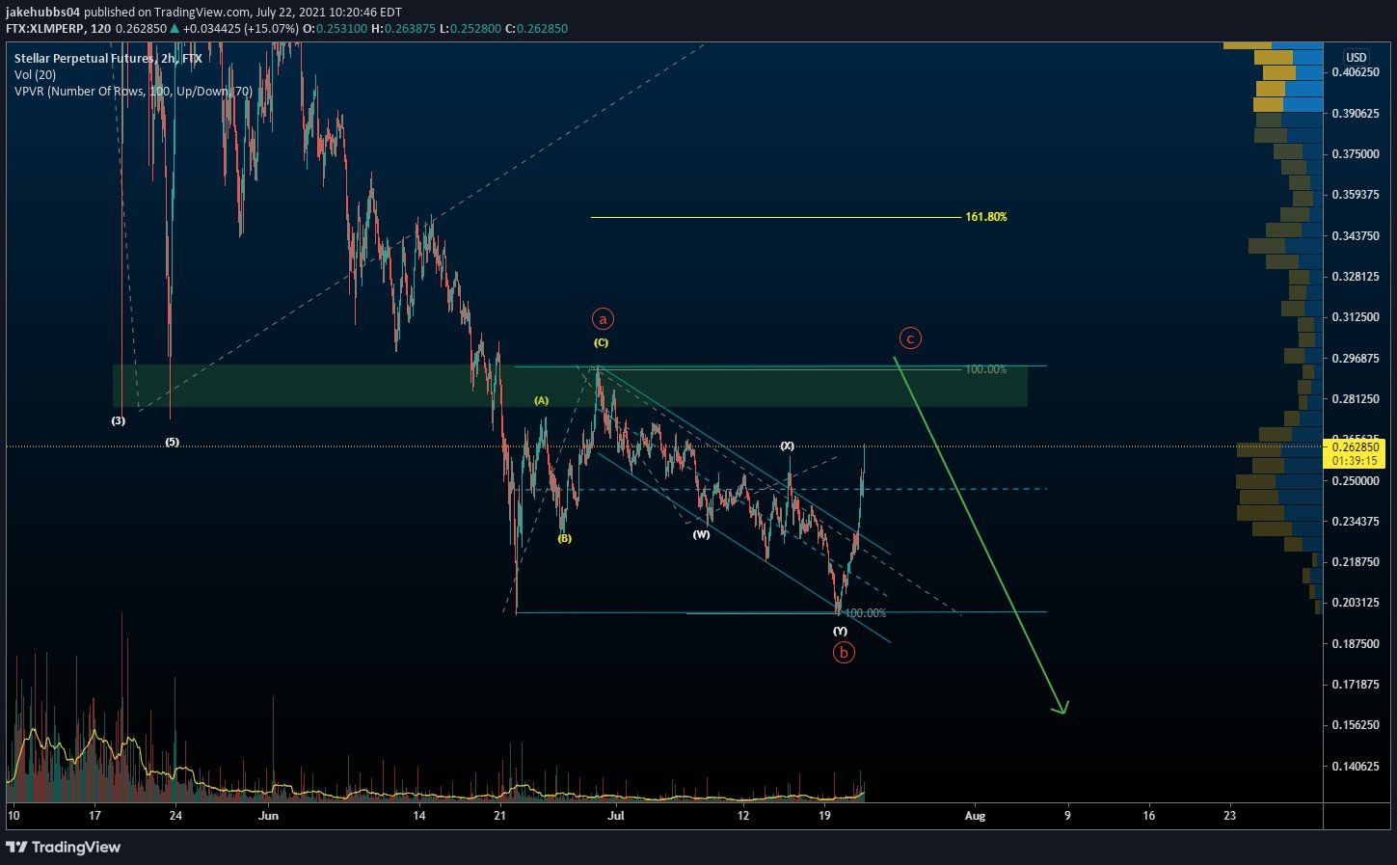This screenshot has height=865, width=1397.
Task: Click the circled "a" wave marker
Action: 602,318
